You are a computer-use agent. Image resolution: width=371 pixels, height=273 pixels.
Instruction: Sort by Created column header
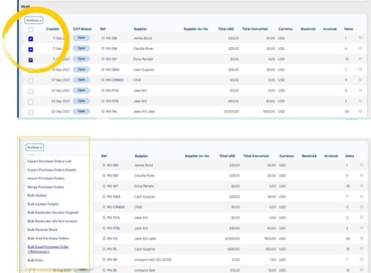click(x=52, y=29)
